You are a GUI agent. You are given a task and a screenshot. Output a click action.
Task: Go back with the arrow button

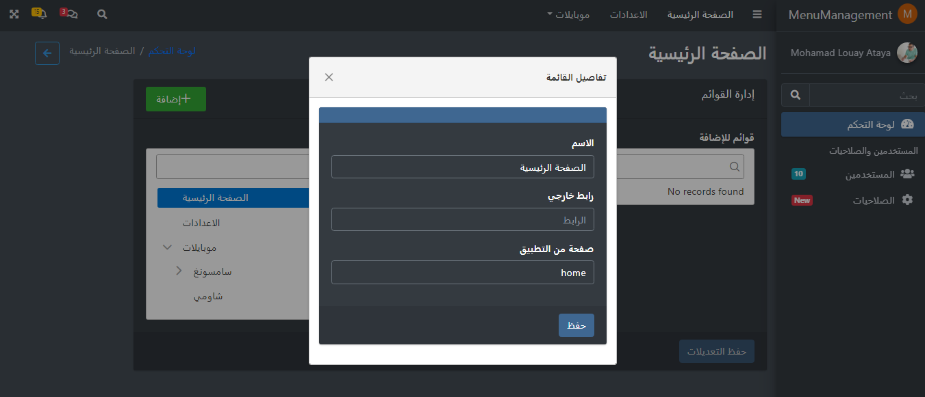[x=47, y=53]
